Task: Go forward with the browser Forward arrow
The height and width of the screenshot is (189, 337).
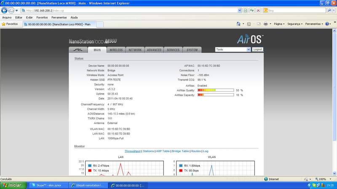Action: coord(11,10)
